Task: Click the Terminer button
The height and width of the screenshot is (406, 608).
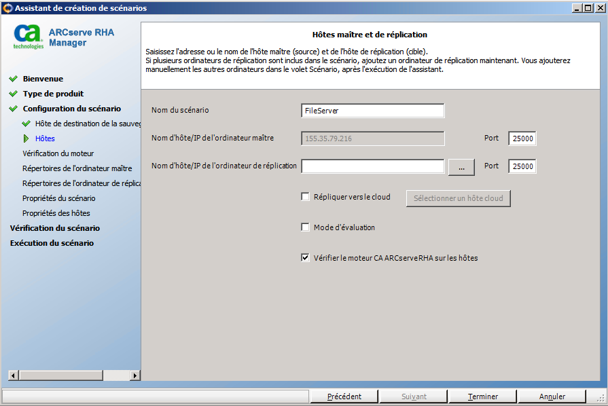Action: point(483,396)
